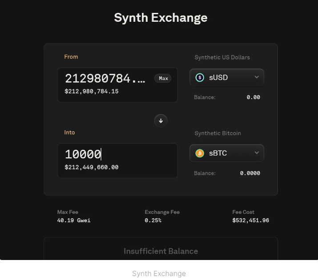The image size is (318, 280).
Task: Open the sBTC currency selector
Action: 226,153
